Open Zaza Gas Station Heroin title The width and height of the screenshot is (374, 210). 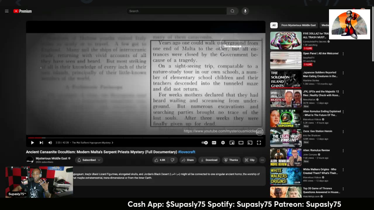[317, 131]
